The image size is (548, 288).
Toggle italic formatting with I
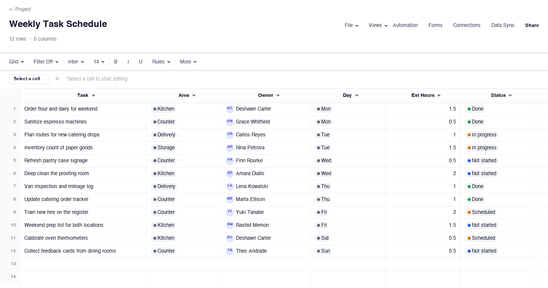pos(128,62)
